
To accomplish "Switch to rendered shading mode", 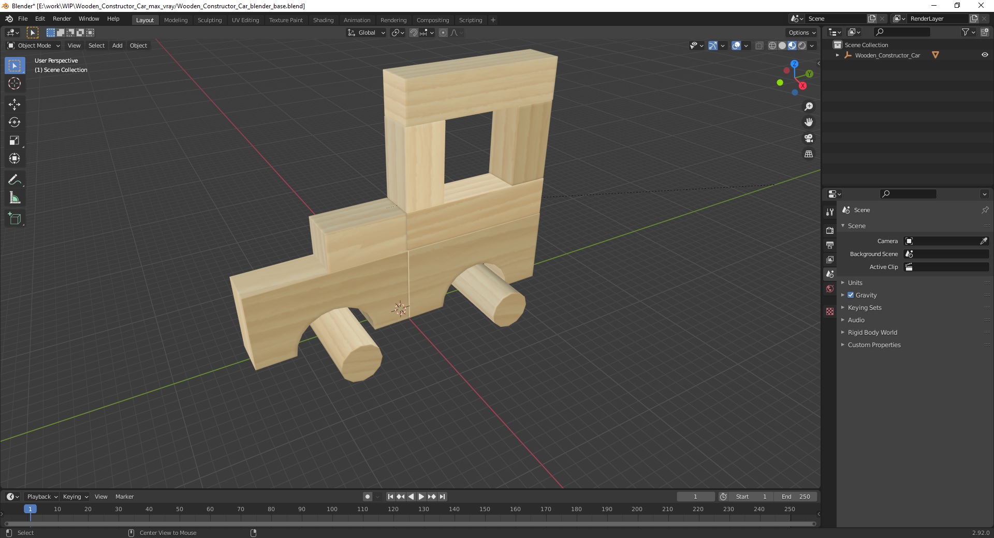I will click(x=802, y=46).
